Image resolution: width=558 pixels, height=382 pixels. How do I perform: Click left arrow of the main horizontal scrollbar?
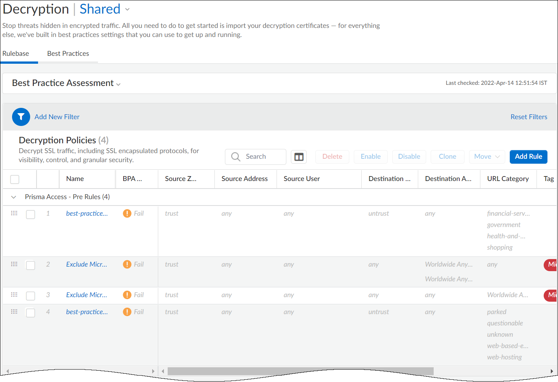click(x=163, y=371)
